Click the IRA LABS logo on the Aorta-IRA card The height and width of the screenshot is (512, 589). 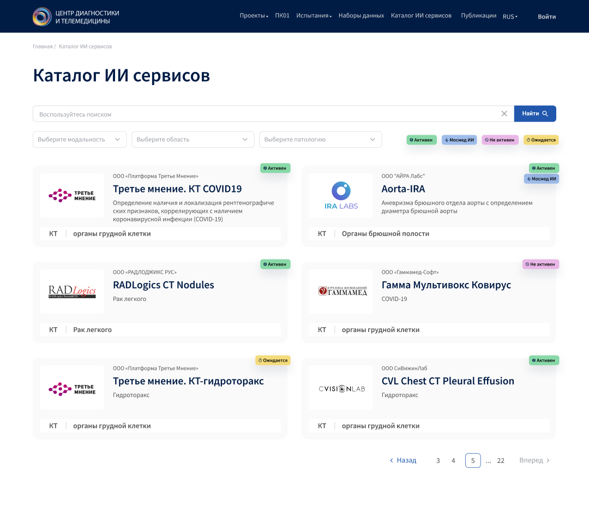341,195
